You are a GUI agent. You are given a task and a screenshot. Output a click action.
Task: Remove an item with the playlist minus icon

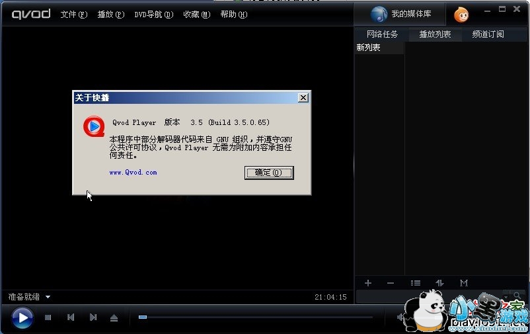pos(391,283)
